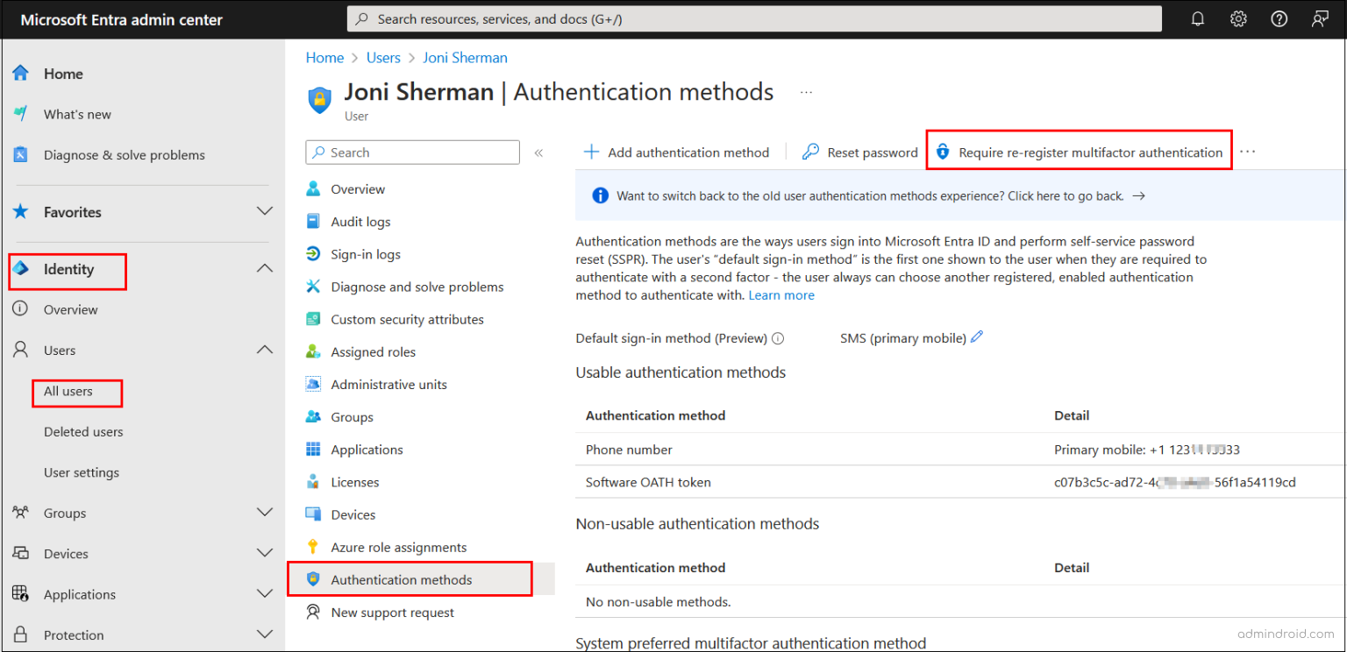
Task: Open the notifications bell icon
Action: (1198, 18)
